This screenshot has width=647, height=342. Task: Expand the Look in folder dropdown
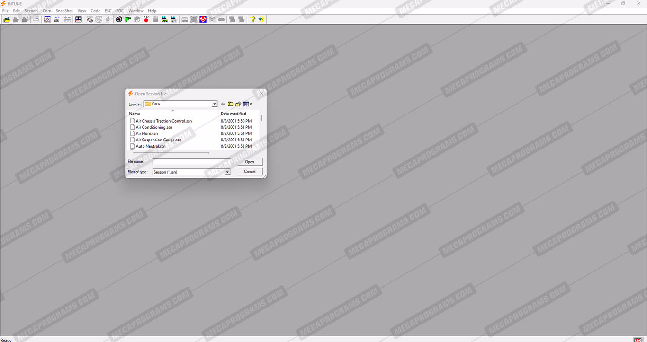coord(215,104)
